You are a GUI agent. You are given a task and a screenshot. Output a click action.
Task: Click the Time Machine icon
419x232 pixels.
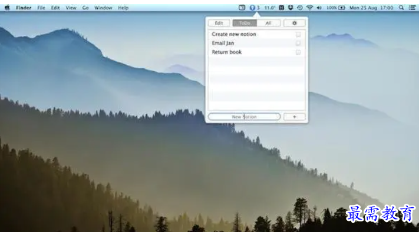(x=300, y=8)
